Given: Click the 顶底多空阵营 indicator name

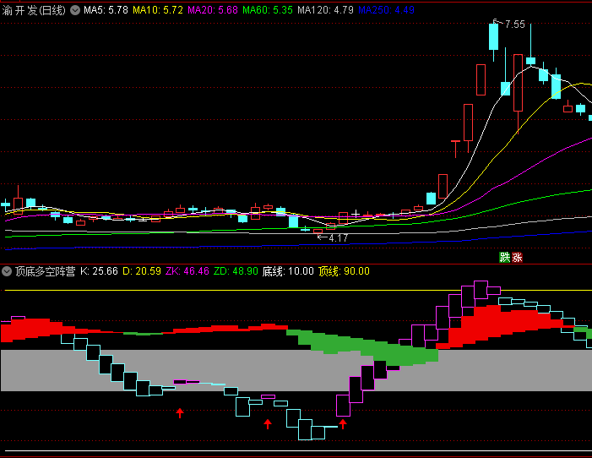Looking at the screenshot, I should coord(46,271).
